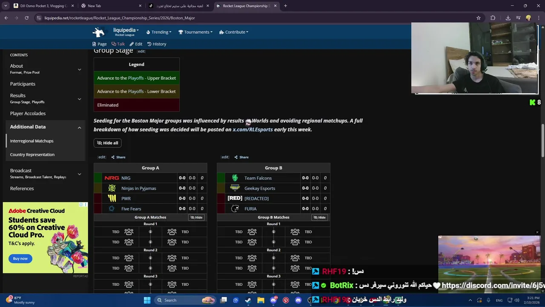Open File Explorer from the taskbar

pos(261,300)
